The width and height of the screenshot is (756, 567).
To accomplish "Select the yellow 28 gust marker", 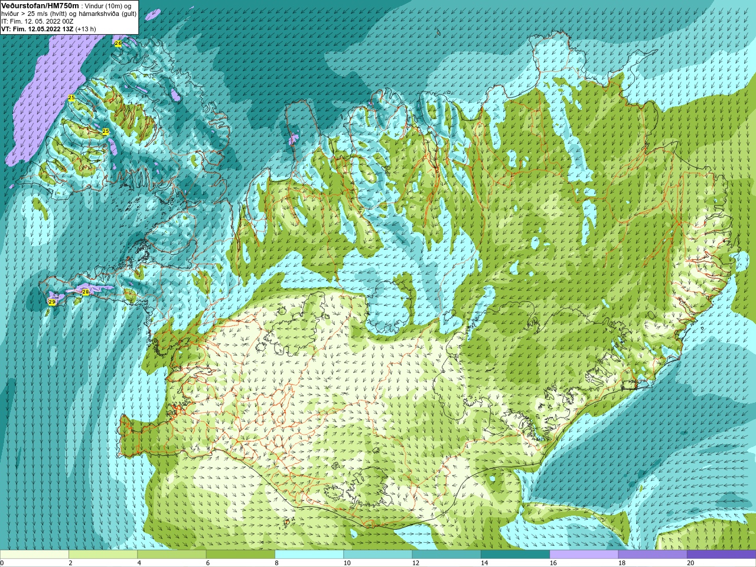I will tap(86, 292).
